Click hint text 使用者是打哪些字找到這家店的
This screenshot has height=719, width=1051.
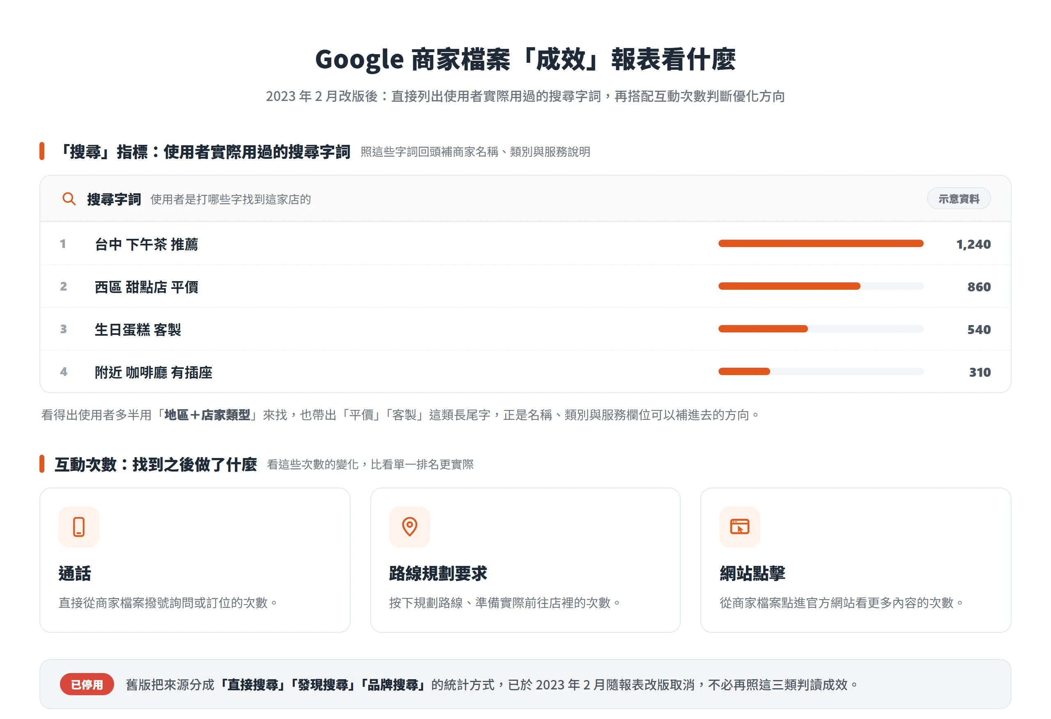(x=231, y=199)
